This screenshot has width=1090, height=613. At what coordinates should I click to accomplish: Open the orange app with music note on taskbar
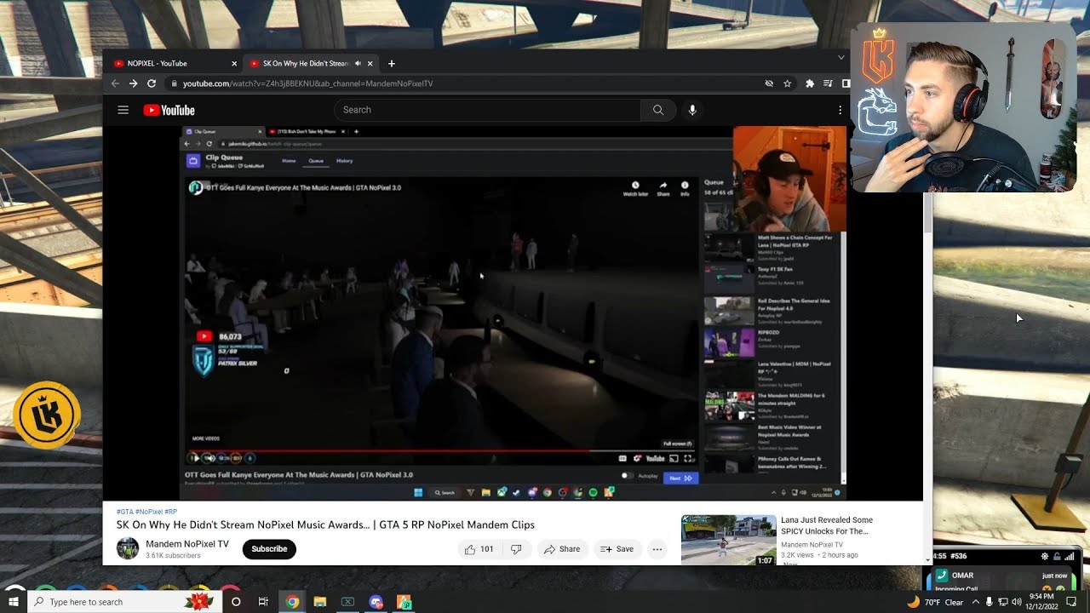pos(404,602)
